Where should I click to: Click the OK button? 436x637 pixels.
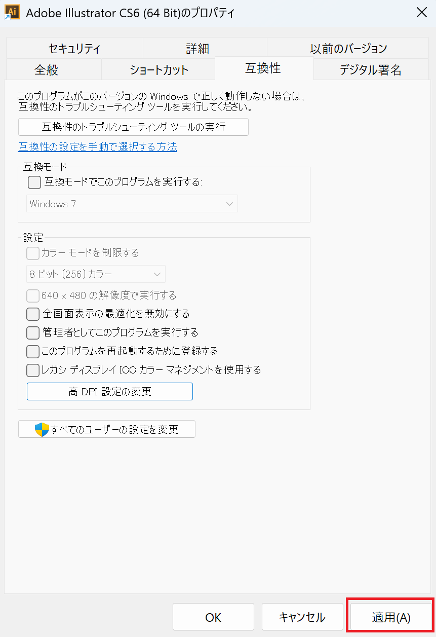213,617
